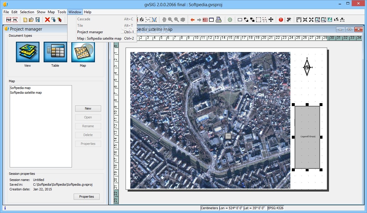
Task: Click the download tray arrow icon
Action: coord(342,20)
